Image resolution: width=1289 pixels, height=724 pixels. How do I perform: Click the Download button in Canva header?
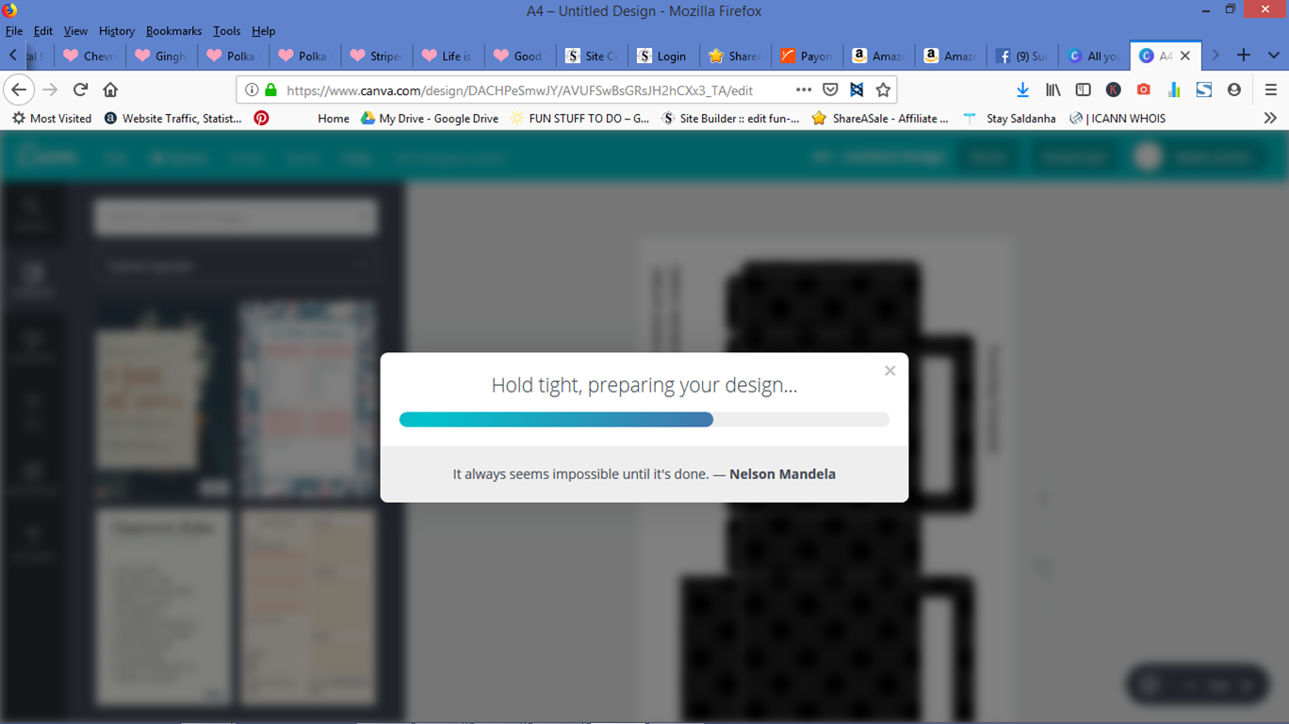point(1073,156)
